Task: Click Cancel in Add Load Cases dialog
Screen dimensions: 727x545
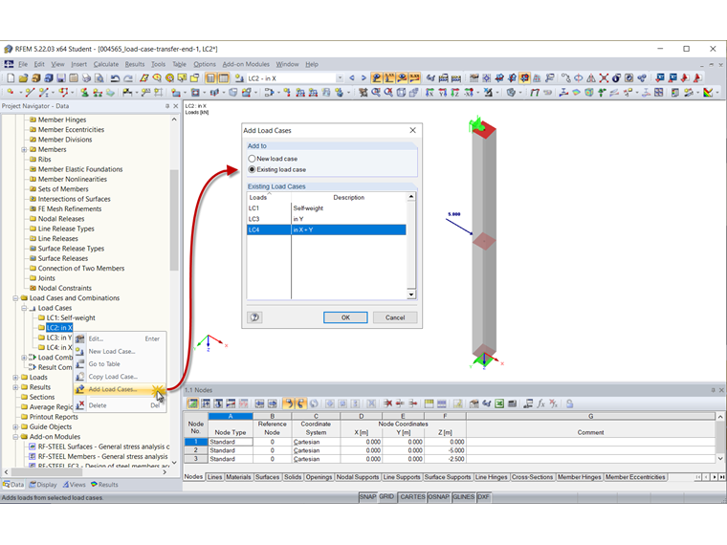Action: pos(395,317)
